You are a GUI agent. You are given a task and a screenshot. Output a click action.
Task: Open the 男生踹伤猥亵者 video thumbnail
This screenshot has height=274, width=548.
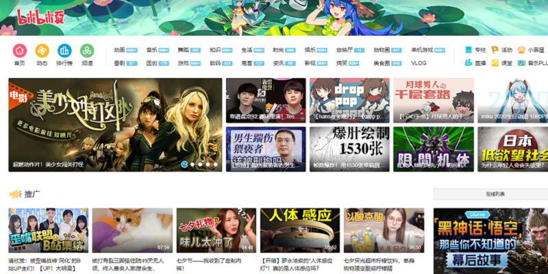266,149
